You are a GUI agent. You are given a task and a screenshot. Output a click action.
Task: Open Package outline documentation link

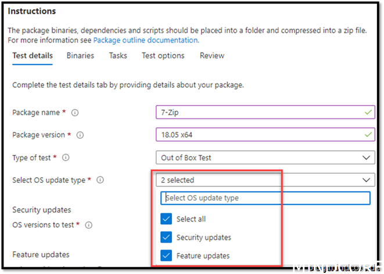[145, 40]
